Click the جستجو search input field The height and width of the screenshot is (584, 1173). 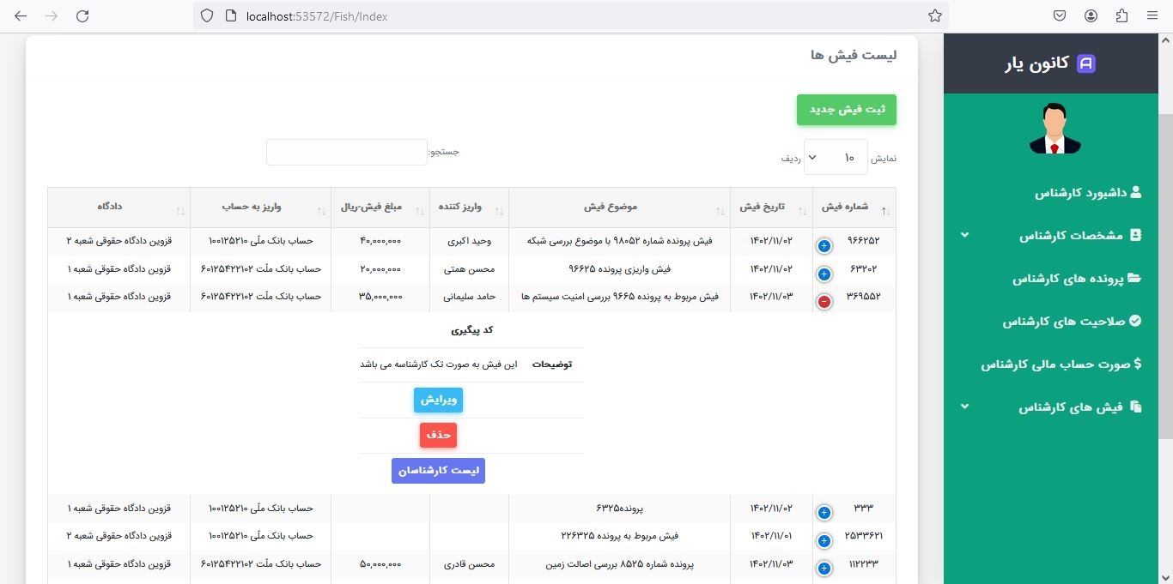click(x=346, y=153)
